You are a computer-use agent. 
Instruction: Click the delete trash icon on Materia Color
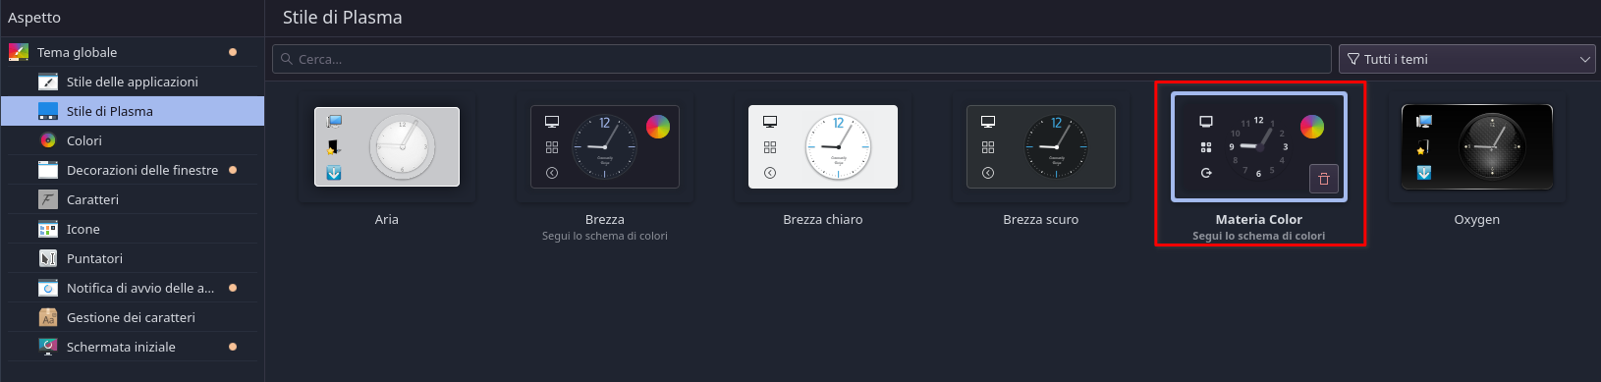pyautogui.click(x=1324, y=179)
